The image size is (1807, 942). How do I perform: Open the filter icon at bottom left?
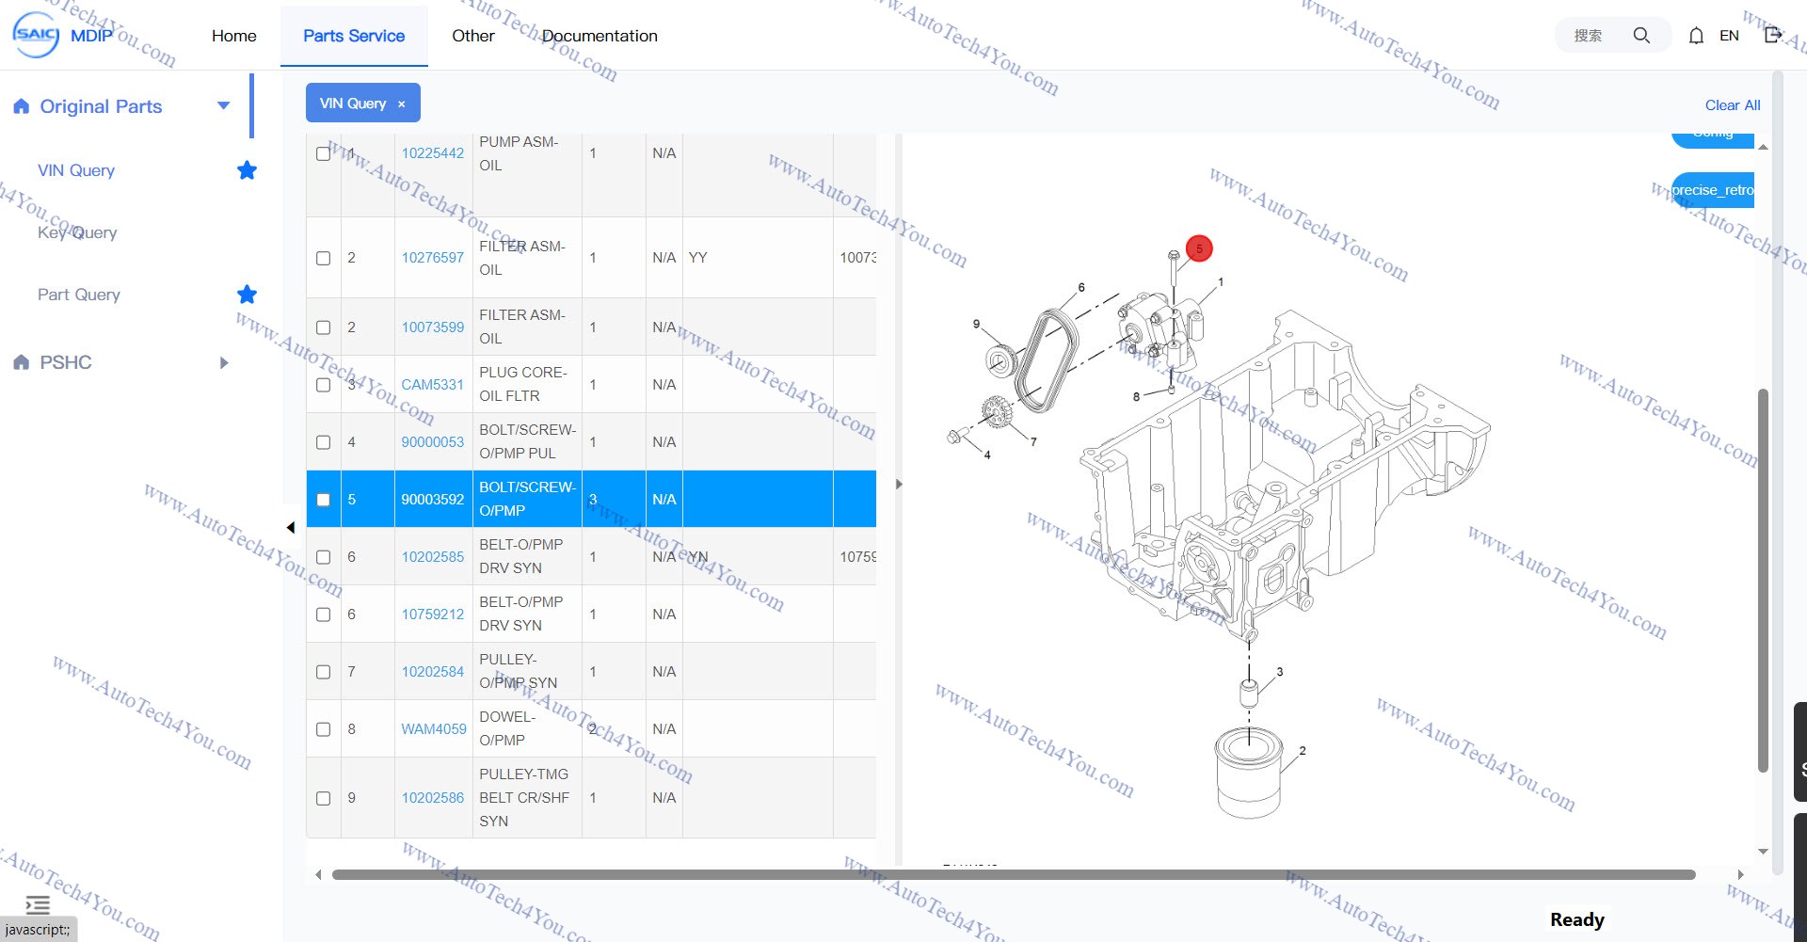[38, 903]
